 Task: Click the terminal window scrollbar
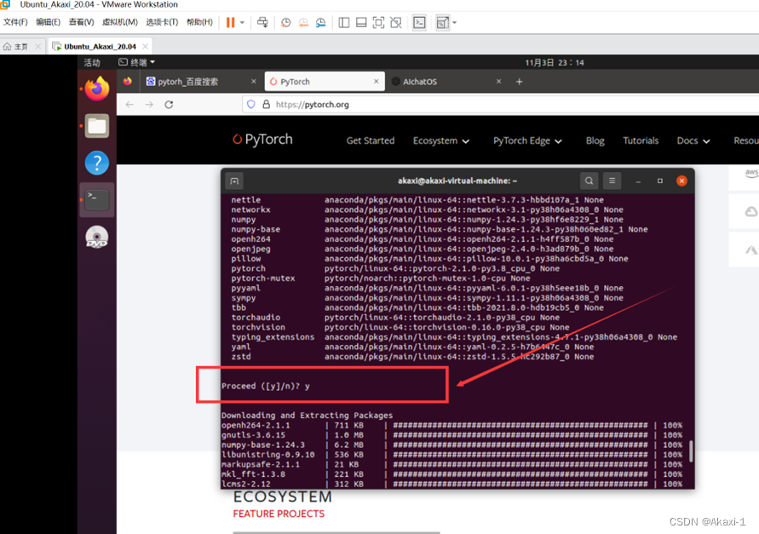tap(691, 451)
